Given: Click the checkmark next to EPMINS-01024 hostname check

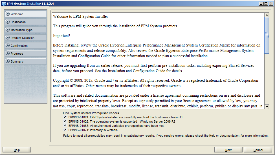Looking at the screenshot, I should pos(65,117).
